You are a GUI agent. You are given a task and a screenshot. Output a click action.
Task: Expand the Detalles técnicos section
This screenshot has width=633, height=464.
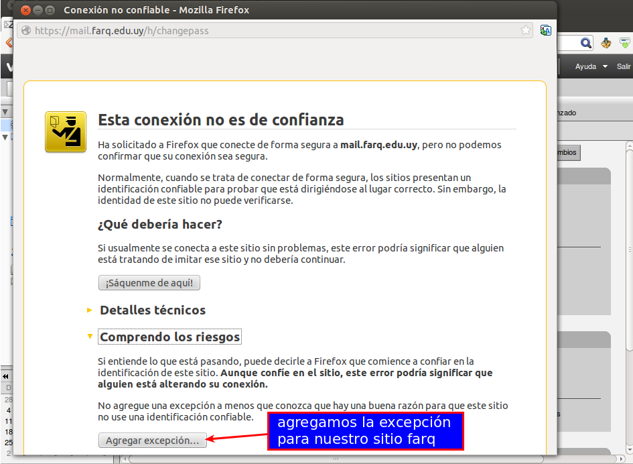(90, 310)
